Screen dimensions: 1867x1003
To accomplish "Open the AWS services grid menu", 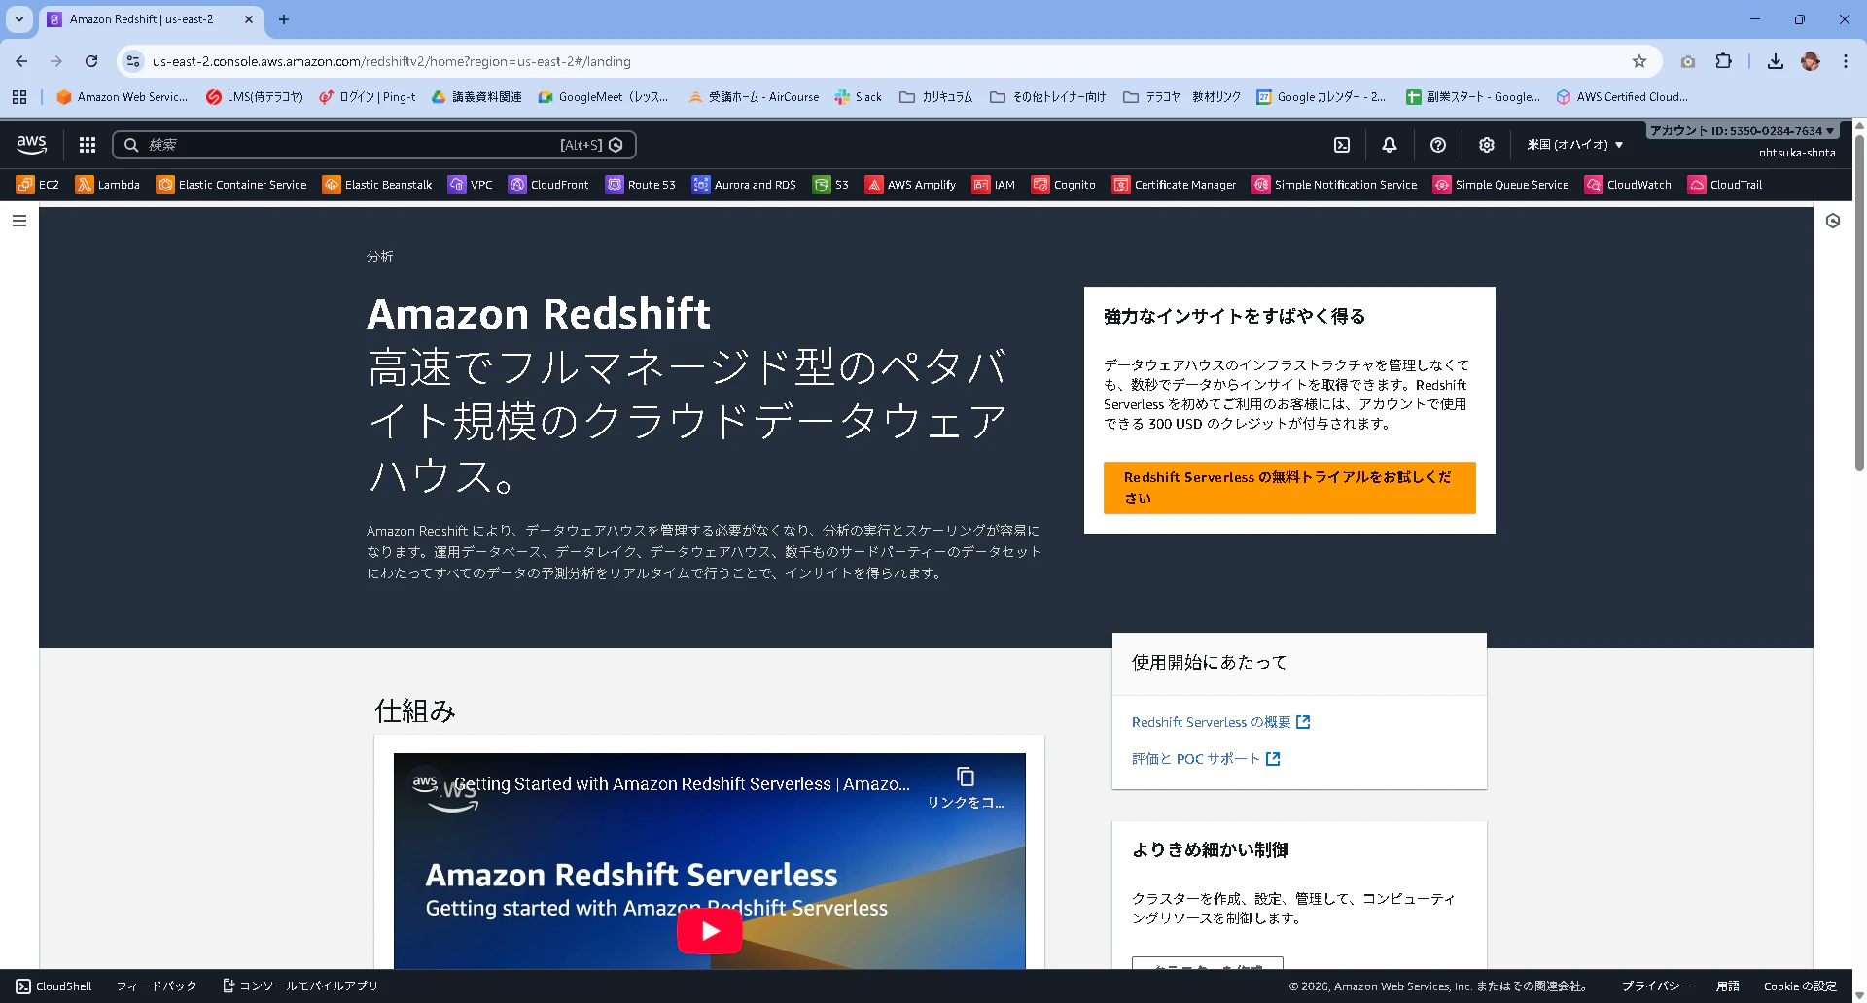I will tap(88, 145).
